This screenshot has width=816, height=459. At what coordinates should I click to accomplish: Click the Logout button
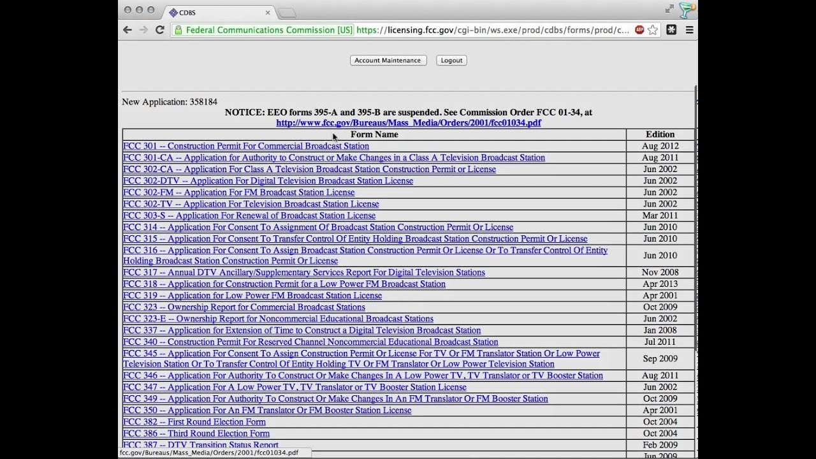point(451,61)
